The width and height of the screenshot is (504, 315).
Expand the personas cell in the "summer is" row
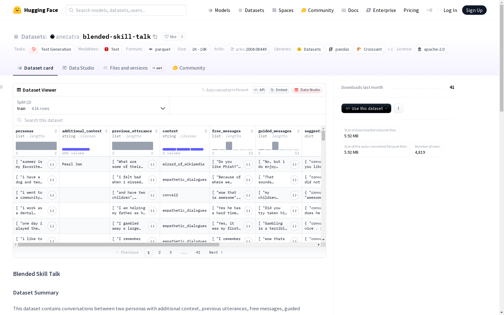pos(52,164)
